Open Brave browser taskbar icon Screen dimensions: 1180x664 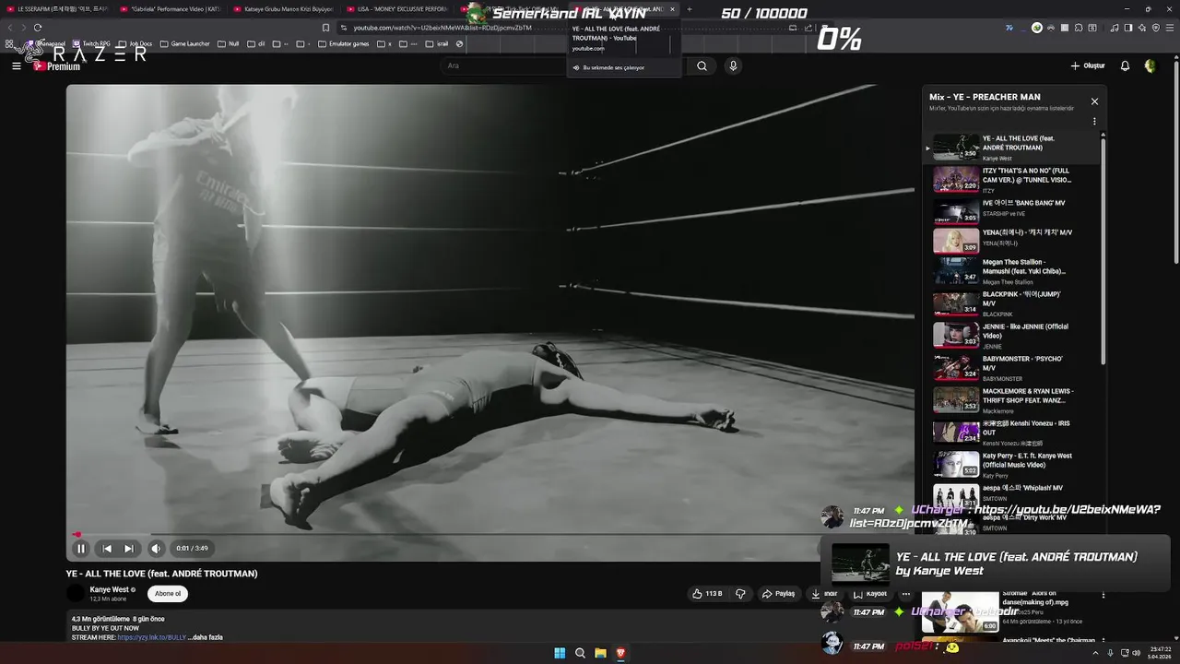pyautogui.click(x=620, y=653)
